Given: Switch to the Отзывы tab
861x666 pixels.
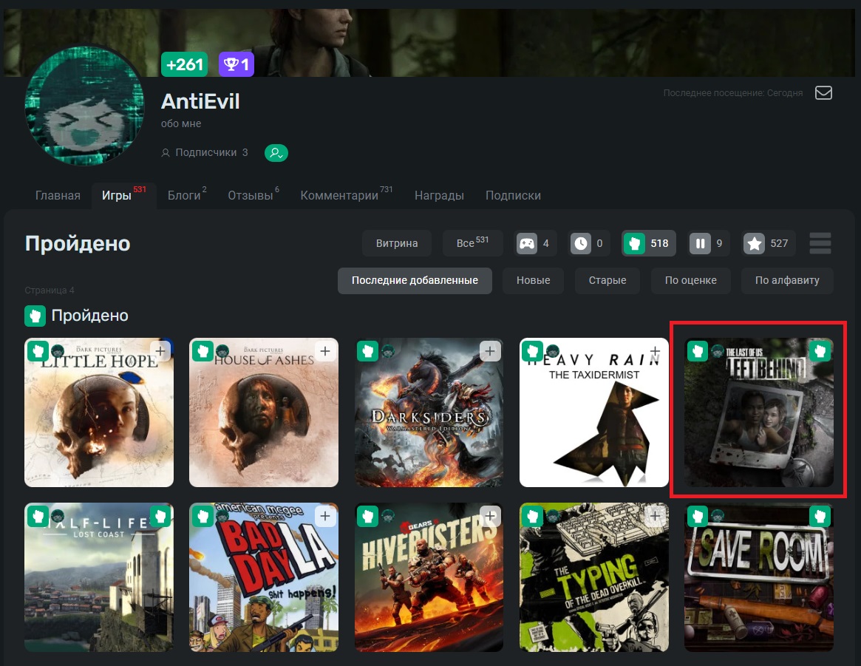Looking at the screenshot, I should pos(253,195).
